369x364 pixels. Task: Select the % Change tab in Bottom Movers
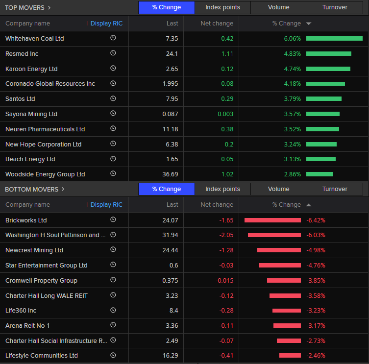[x=167, y=189]
